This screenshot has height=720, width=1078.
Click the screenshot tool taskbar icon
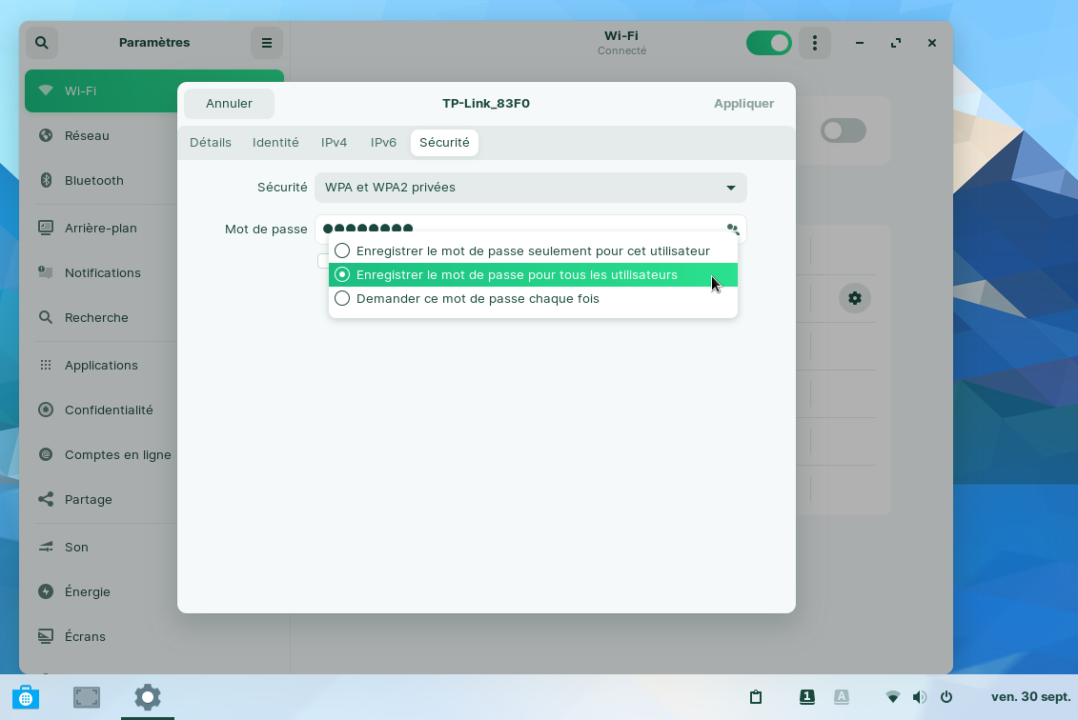[x=87, y=697]
